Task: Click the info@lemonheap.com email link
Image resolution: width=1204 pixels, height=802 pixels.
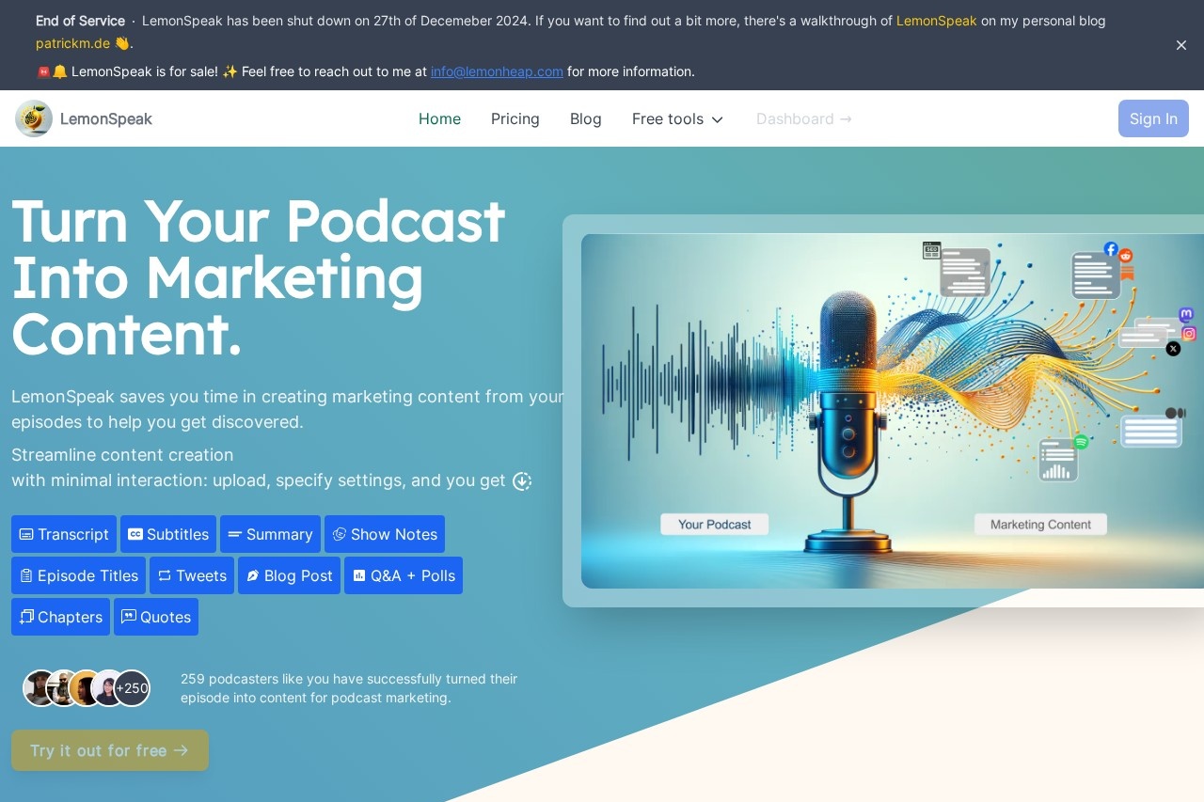Action: (x=497, y=71)
